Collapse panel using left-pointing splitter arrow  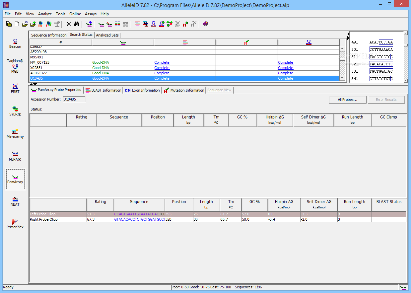[x=348, y=34]
